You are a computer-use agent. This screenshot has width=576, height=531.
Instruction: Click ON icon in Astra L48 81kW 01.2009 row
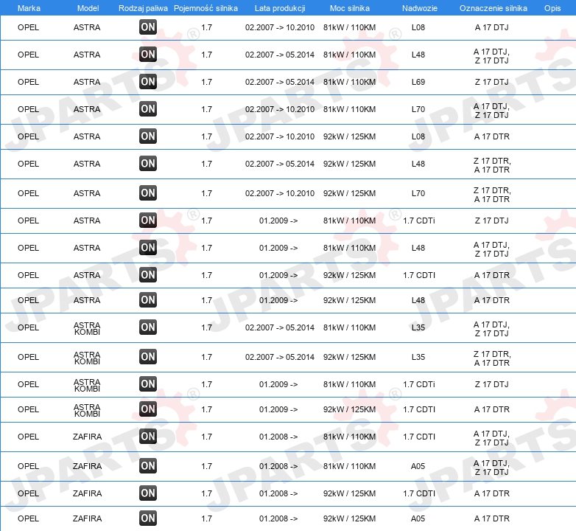pyautogui.click(x=148, y=248)
